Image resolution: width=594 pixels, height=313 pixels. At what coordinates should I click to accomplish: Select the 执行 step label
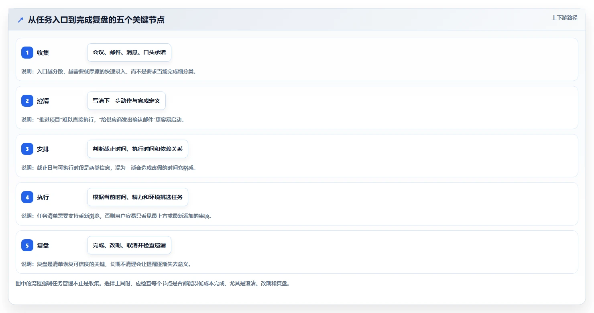tap(43, 197)
